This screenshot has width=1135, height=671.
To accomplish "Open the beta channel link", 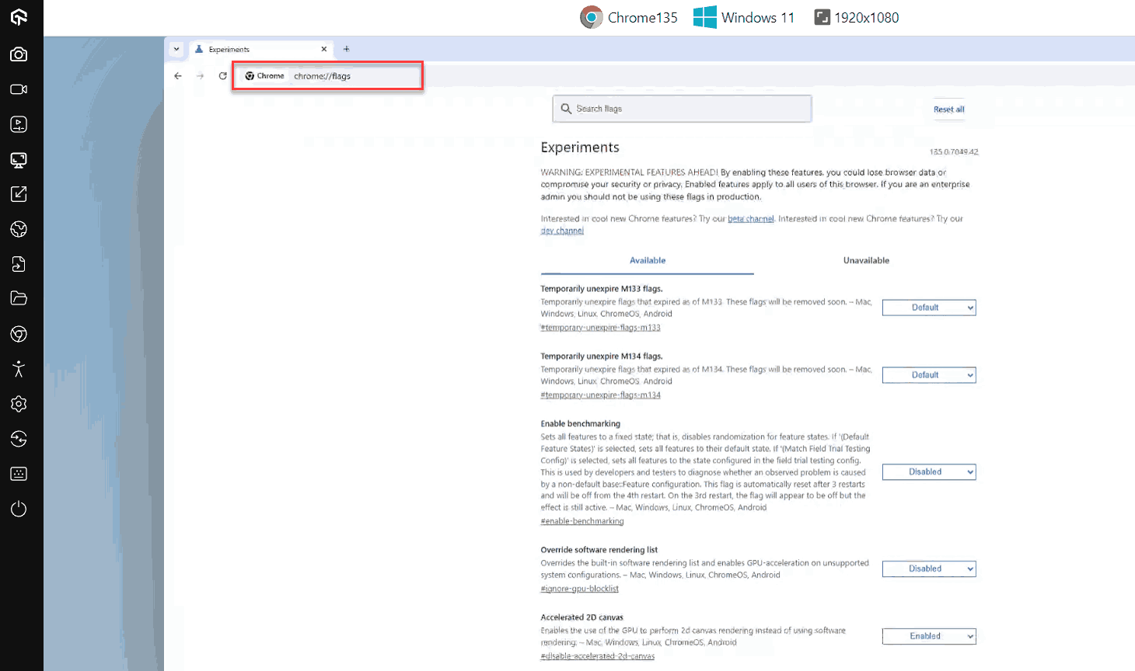I will pos(750,219).
